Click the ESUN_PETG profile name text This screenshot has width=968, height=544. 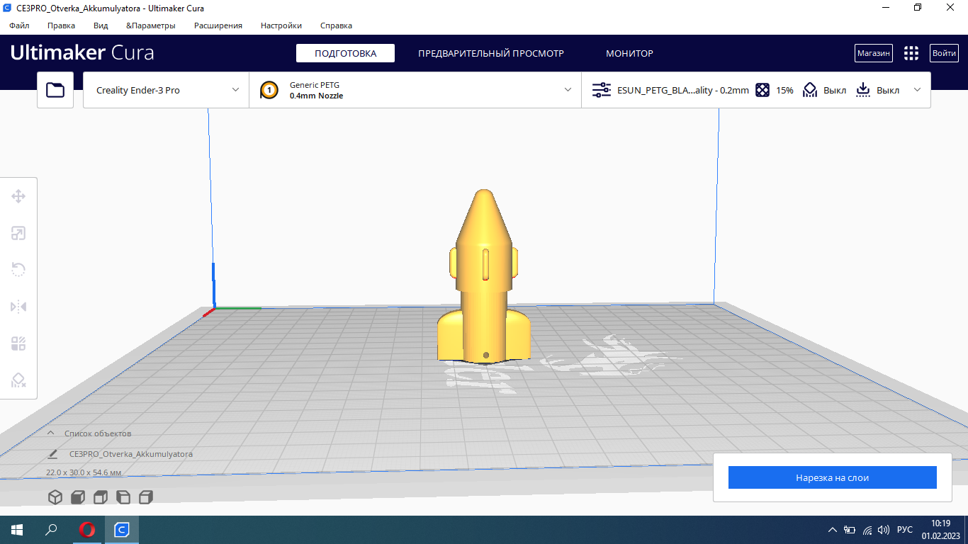pyautogui.click(x=683, y=90)
